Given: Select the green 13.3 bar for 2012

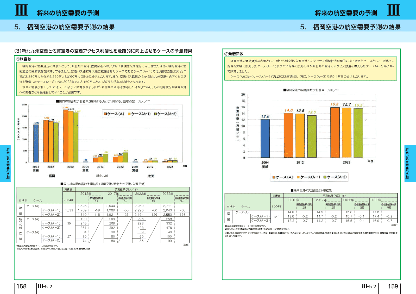Looking at the screenshot, I should 312,136.
